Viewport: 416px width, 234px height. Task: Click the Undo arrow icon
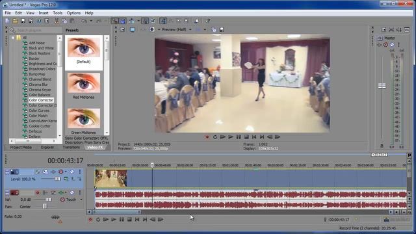[84, 21]
